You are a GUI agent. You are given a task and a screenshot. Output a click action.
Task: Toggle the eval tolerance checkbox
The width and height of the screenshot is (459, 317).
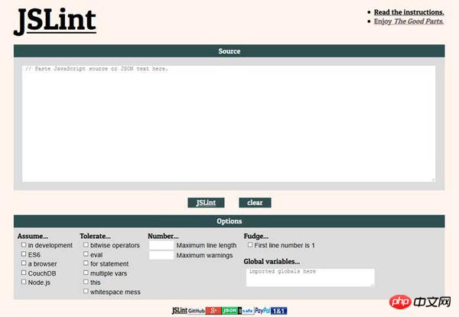(x=86, y=254)
